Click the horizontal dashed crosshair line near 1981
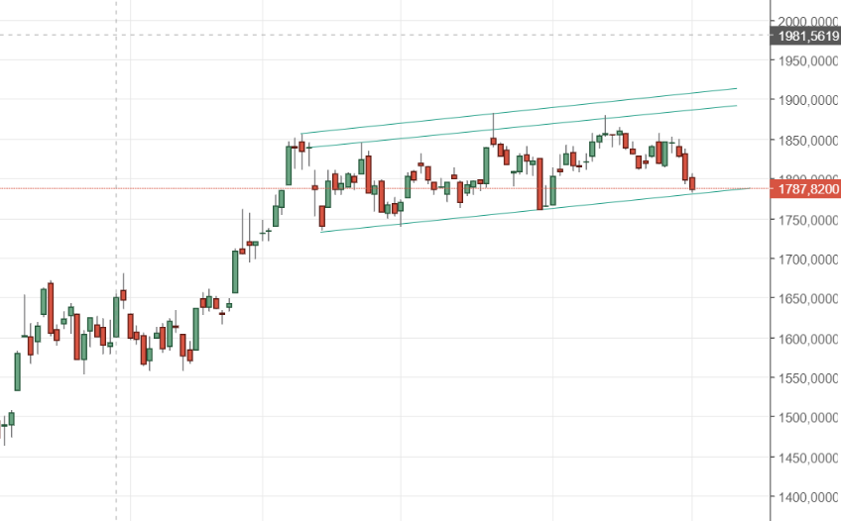This screenshot has width=841, height=521. (385, 36)
